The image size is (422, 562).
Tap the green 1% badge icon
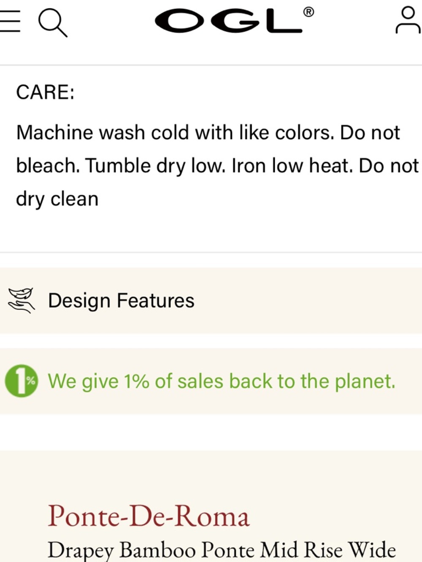21,381
